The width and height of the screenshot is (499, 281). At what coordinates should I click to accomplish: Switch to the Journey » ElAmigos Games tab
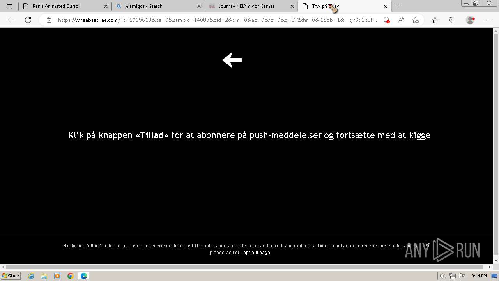[x=251, y=6]
